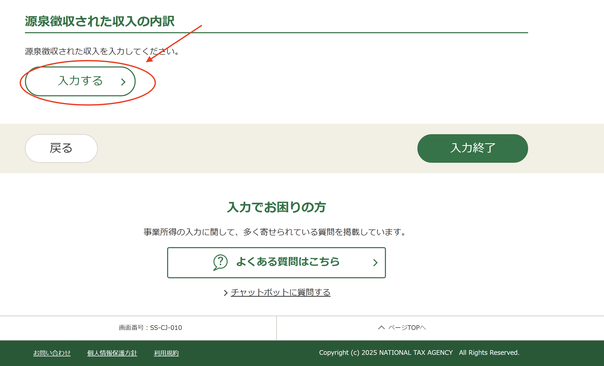This screenshot has width=604, height=366.
Task: Open the よくある質問はこちら FAQ button
Action: click(277, 263)
